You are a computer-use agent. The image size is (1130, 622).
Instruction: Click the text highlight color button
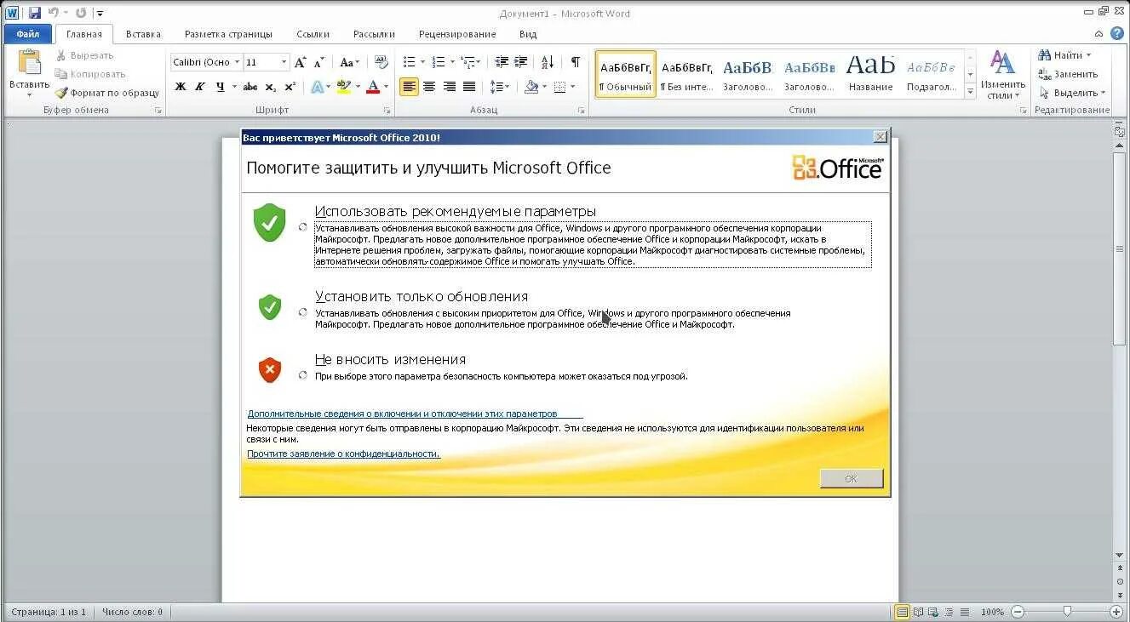pyautogui.click(x=343, y=87)
